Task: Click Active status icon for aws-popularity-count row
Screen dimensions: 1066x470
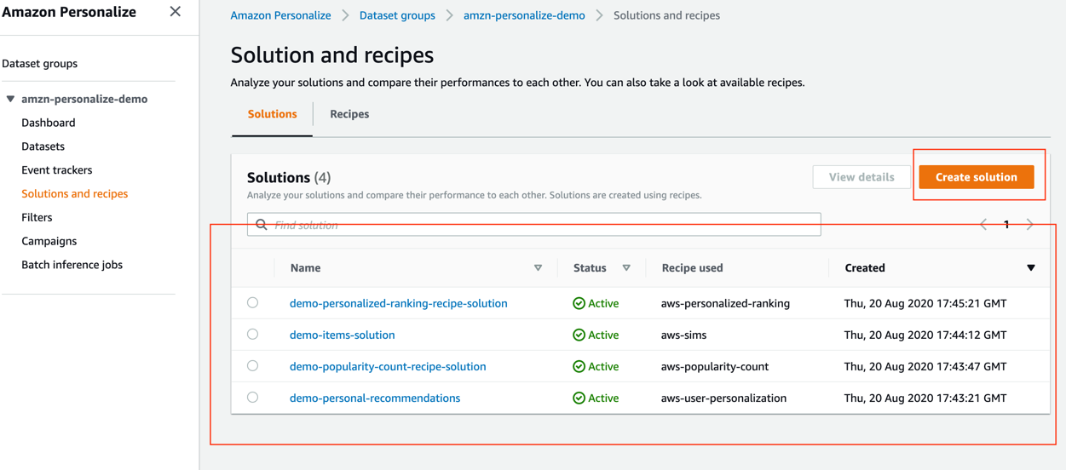Action: (579, 366)
